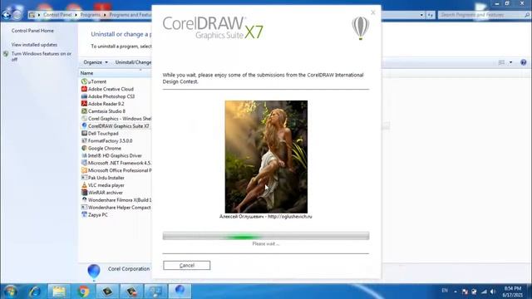532x299 pixels.
Task: Click the Control Panel taskbar icon
Action: point(155,292)
